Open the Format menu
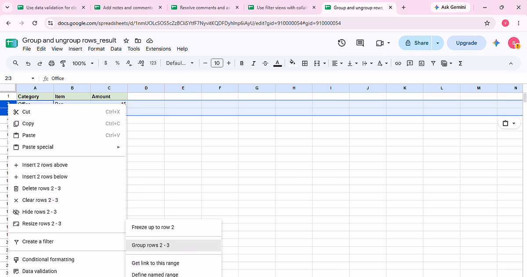The image size is (527, 277). (96, 49)
